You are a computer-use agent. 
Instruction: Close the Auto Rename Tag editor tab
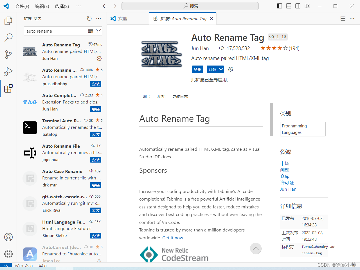tap(211, 19)
